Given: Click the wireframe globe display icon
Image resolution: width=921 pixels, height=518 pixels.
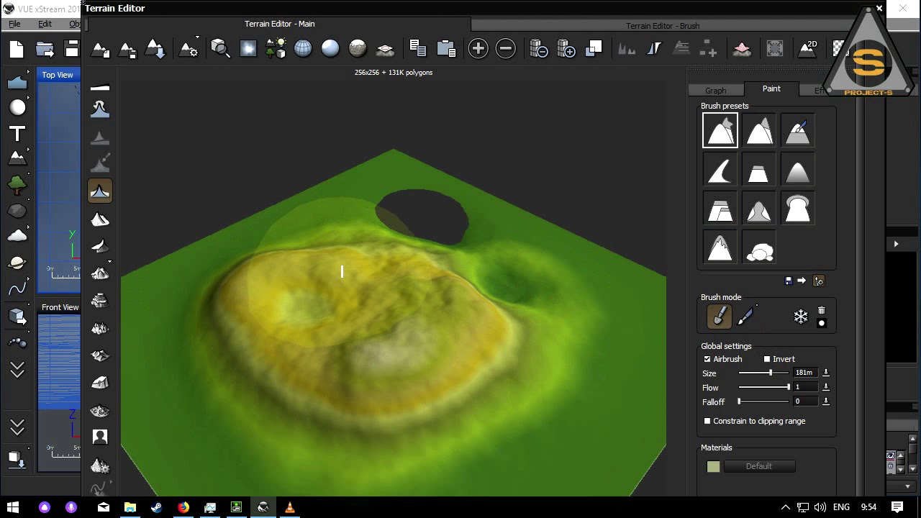Looking at the screenshot, I should [303, 49].
